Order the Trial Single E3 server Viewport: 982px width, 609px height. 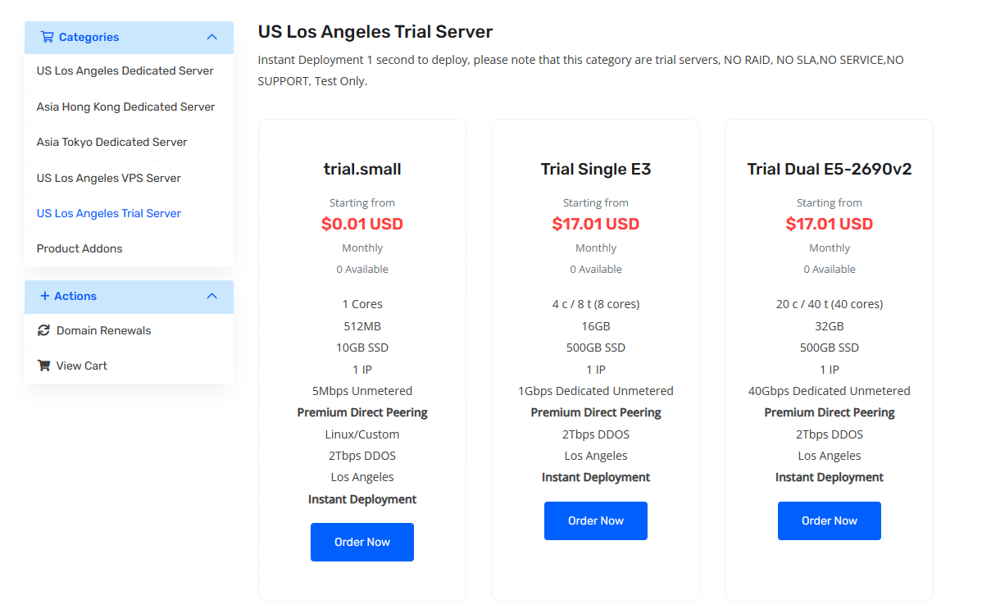click(x=596, y=520)
